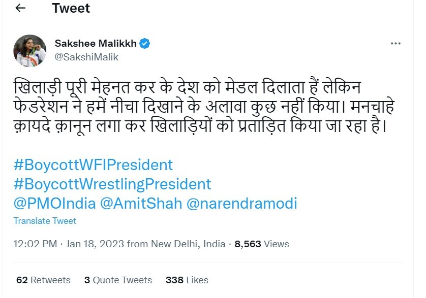
Task: Open the #BoycottWrestlingPresident hashtag
Action: [112, 184]
